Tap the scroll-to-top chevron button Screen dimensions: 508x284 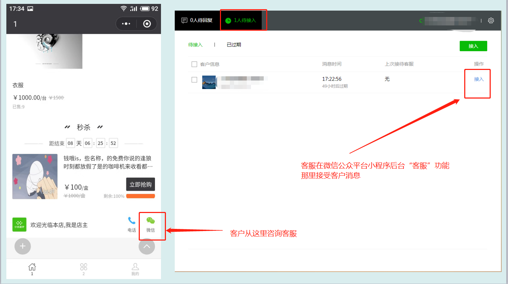(147, 246)
